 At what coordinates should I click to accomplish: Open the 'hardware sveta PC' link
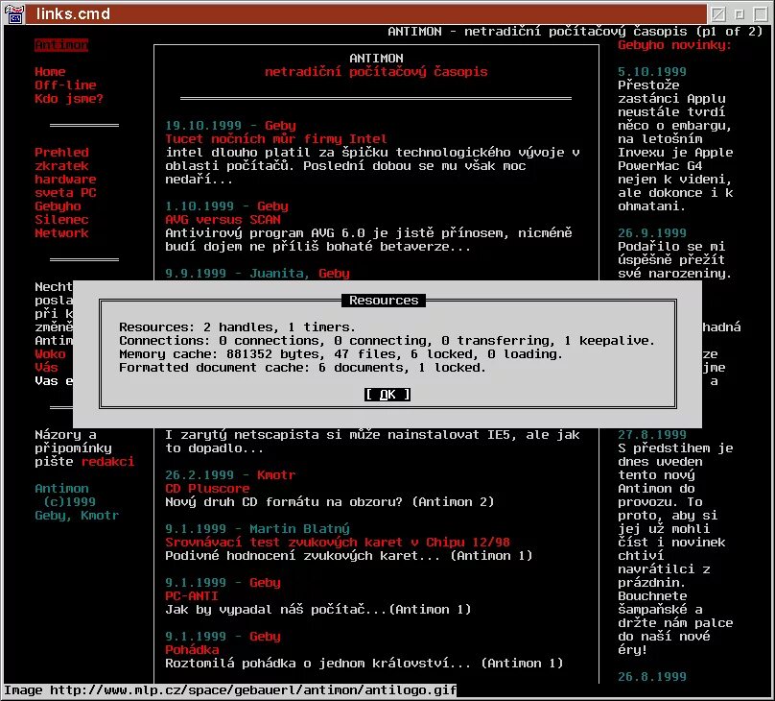coord(65,186)
